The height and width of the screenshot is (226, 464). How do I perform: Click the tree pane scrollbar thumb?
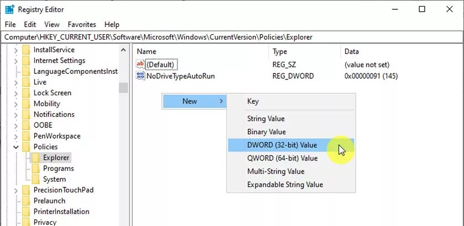click(123, 88)
